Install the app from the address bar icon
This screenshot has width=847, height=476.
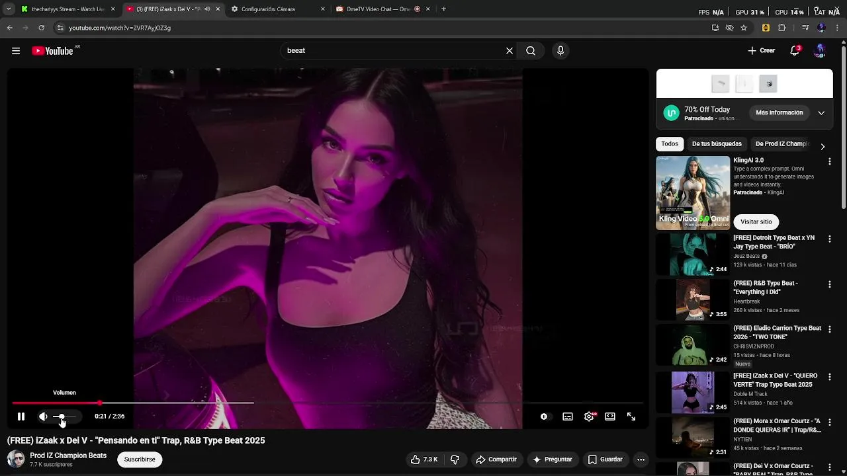[715, 28]
